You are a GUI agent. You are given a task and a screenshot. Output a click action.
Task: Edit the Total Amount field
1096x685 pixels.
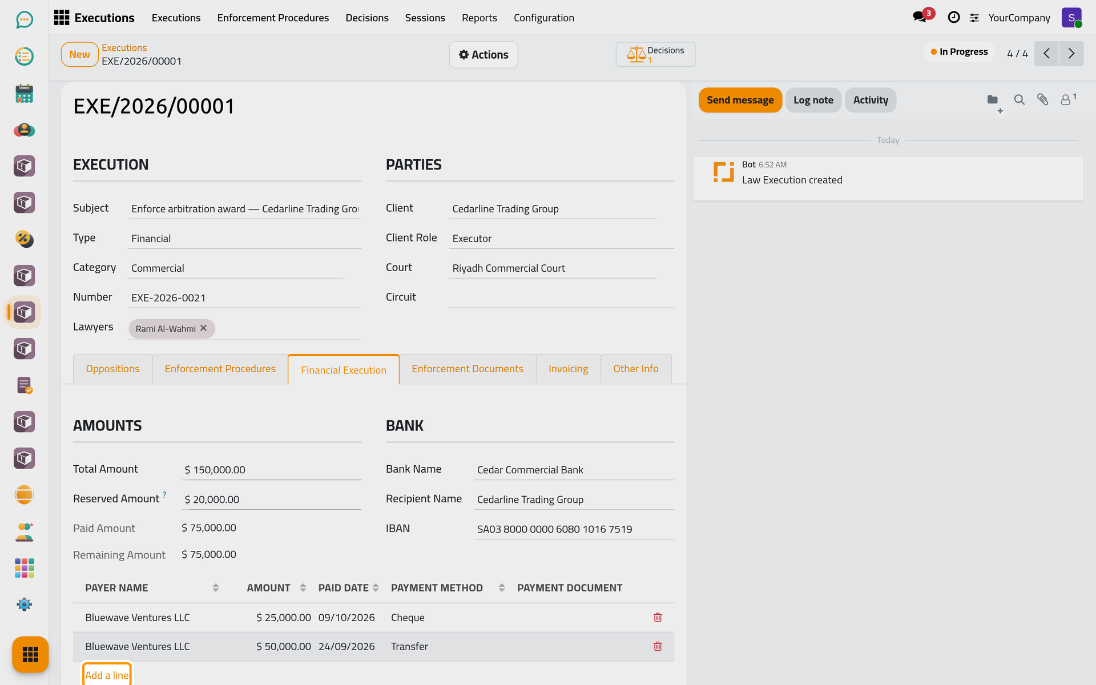pyautogui.click(x=272, y=470)
